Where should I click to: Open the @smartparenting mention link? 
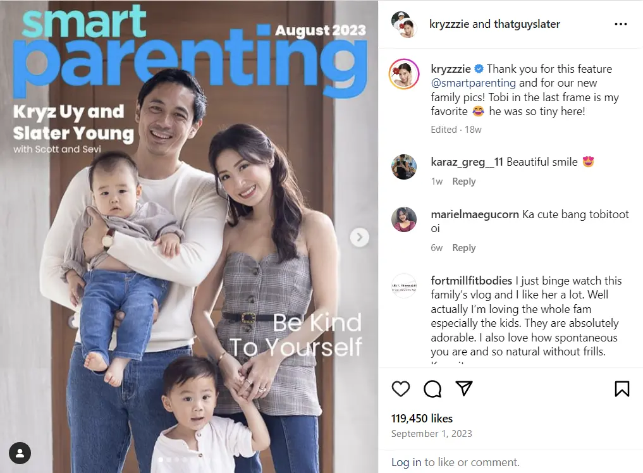point(473,83)
